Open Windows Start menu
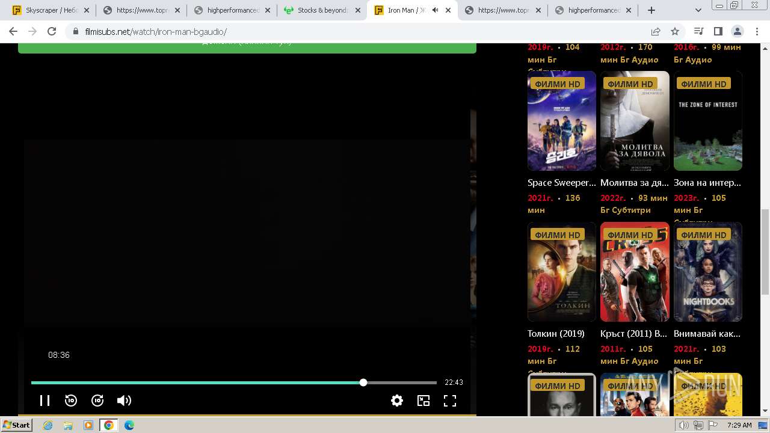The width and height of the screenshot is (770, 433). [17, 425]
